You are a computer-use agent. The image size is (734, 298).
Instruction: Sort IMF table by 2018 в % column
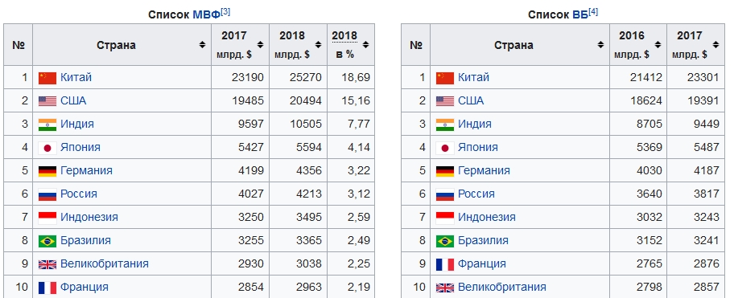pyautogui.click(x=365, y=45)
